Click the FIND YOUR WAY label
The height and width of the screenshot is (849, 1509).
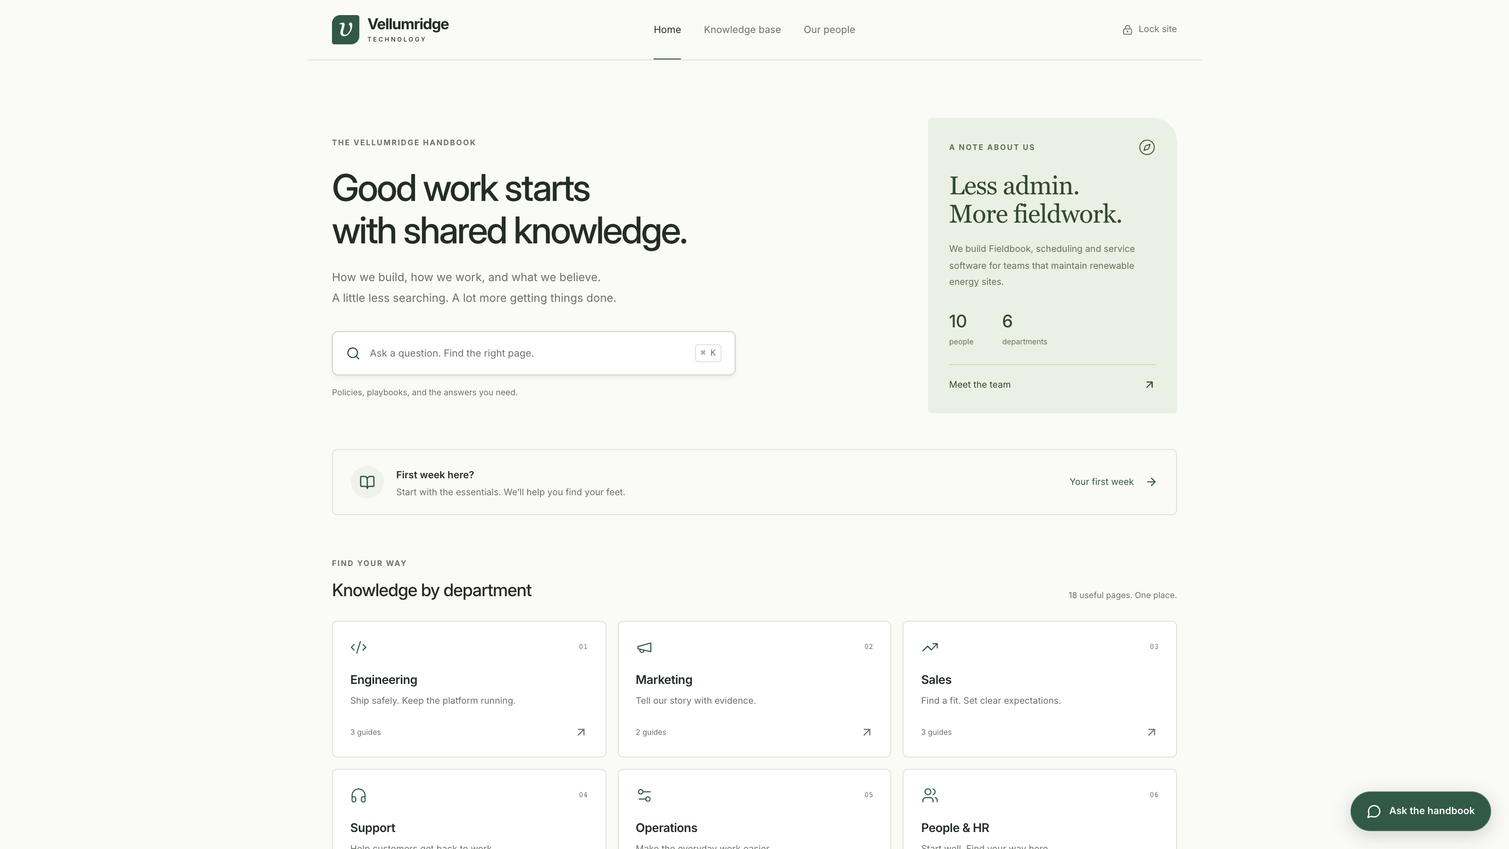[369, 563]
